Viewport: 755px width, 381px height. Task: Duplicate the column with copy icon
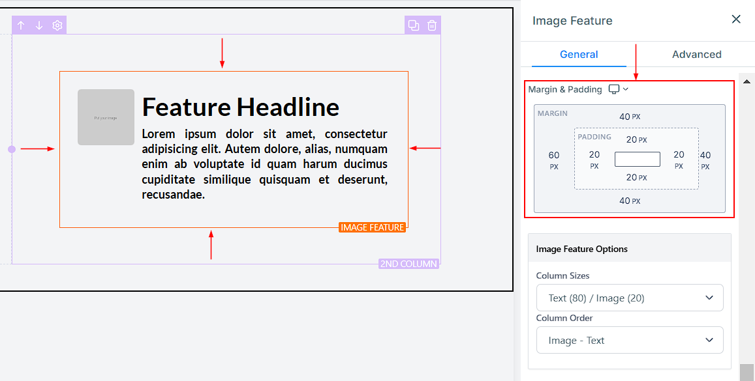(414, 25)
